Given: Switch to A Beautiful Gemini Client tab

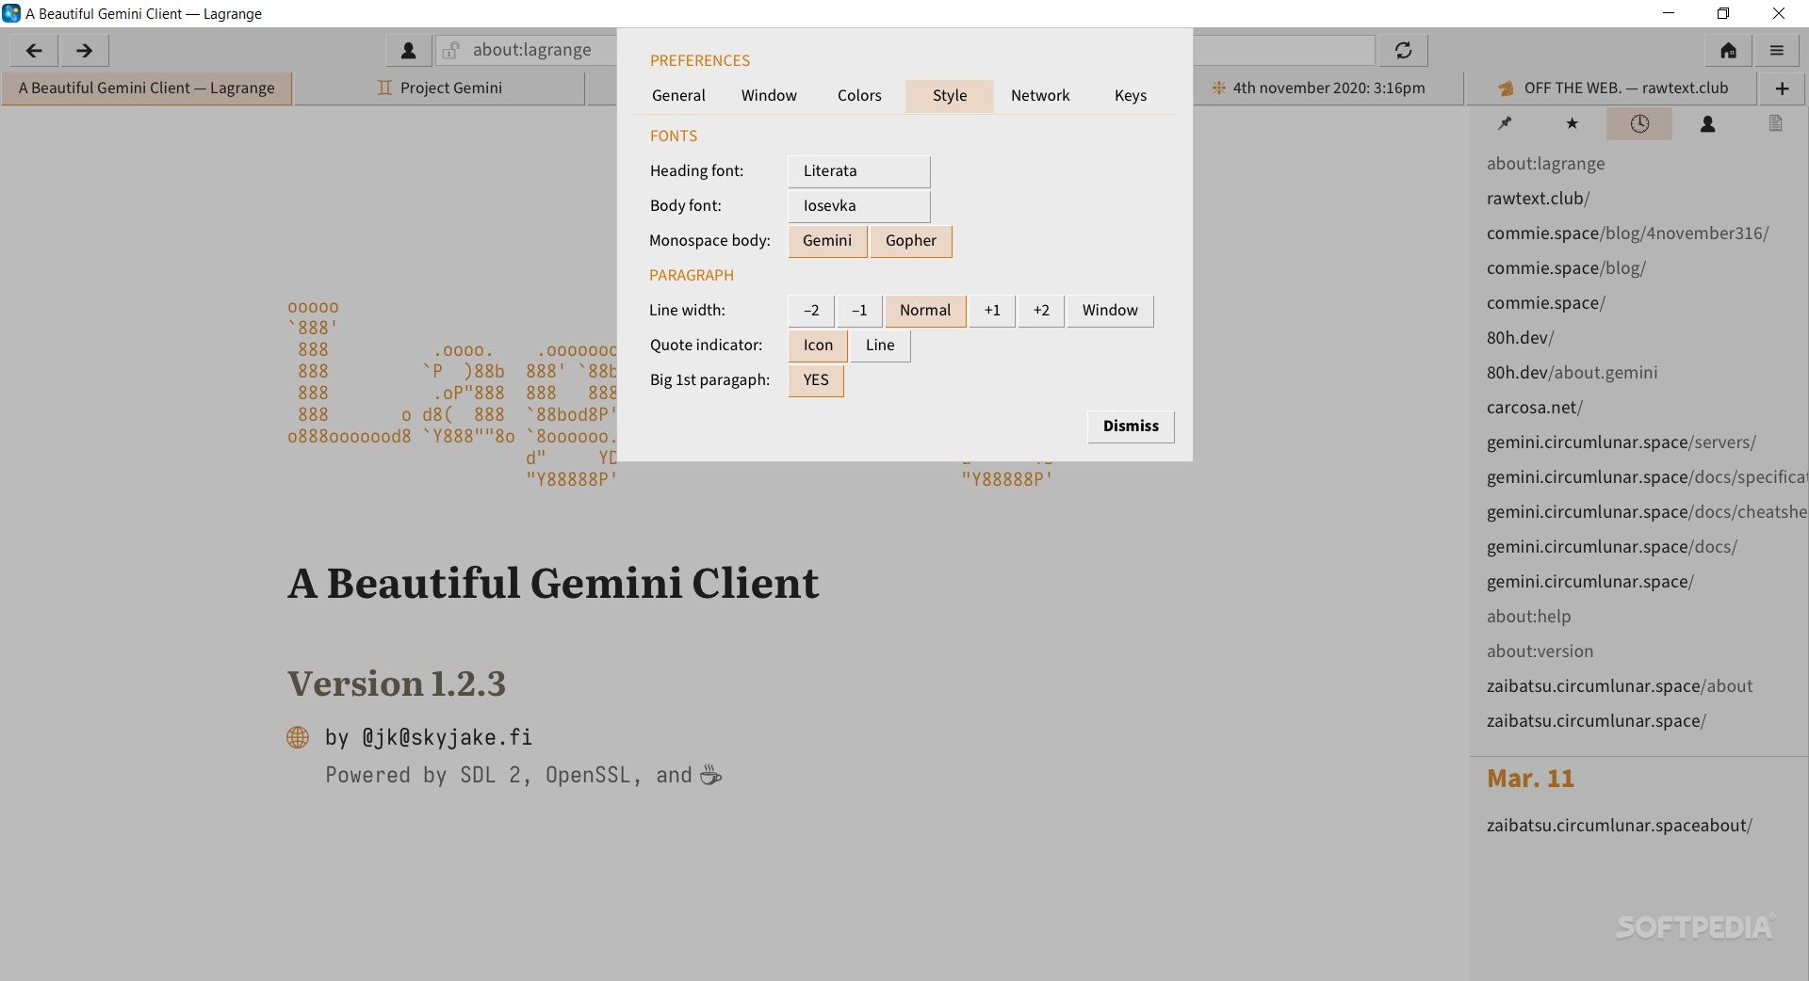Looking at the screenshot, I should [x=147, y=88].
